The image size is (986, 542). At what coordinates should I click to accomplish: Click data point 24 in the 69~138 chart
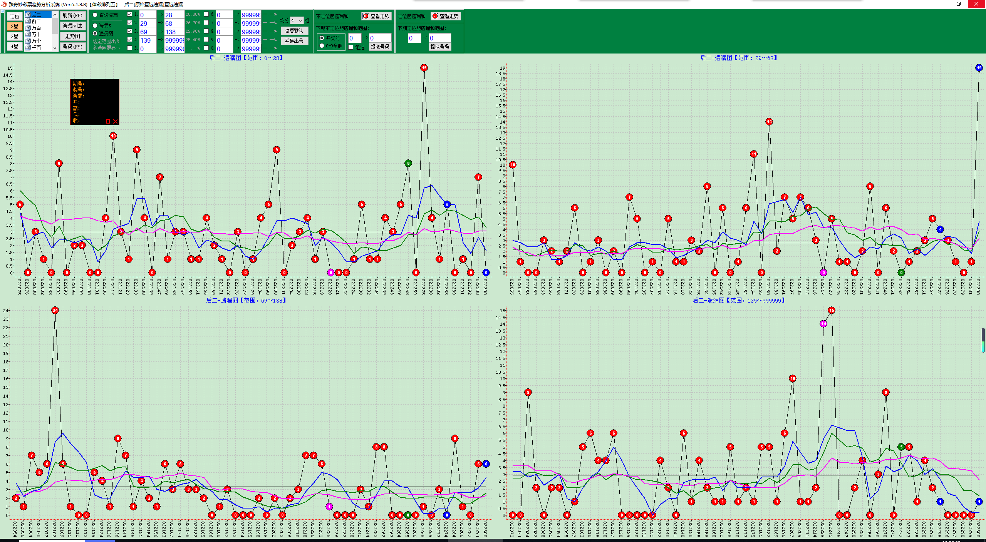pyautogui.click(x=55, y=310)
